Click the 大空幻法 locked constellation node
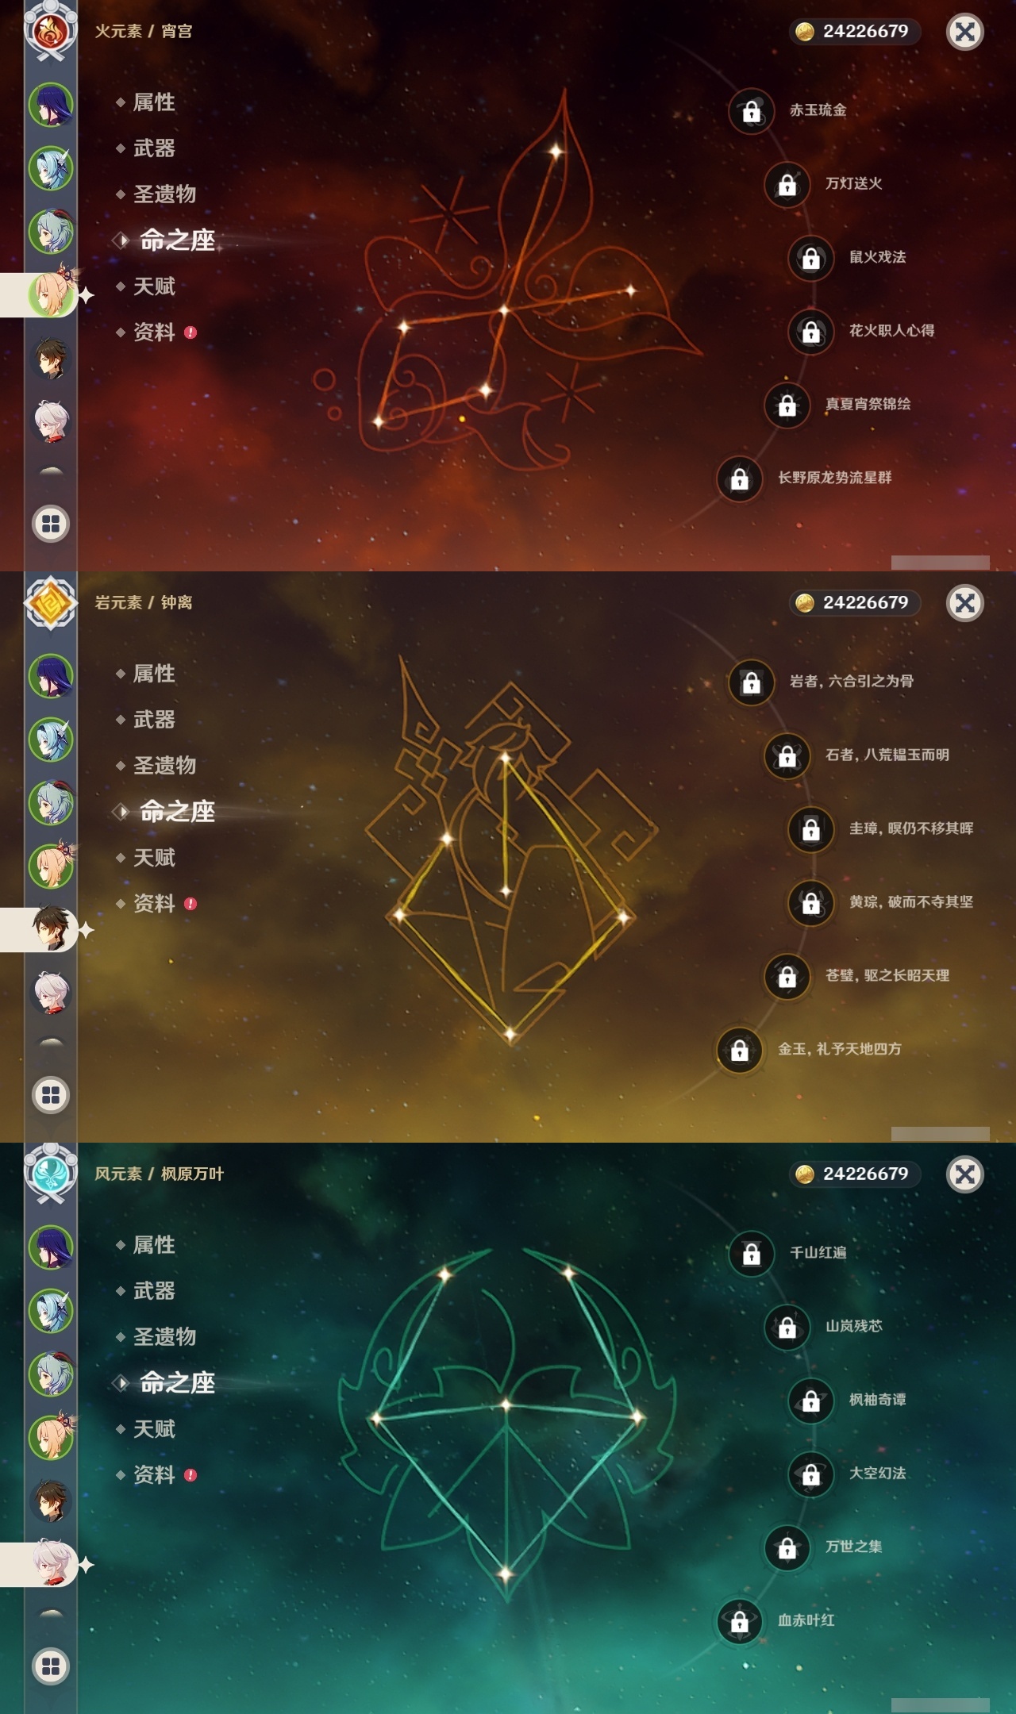 (810, 1474)
